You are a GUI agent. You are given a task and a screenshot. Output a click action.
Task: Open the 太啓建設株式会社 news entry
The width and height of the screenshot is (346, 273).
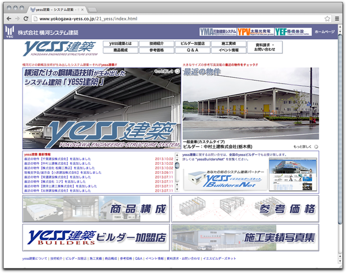tap(57, 191)
